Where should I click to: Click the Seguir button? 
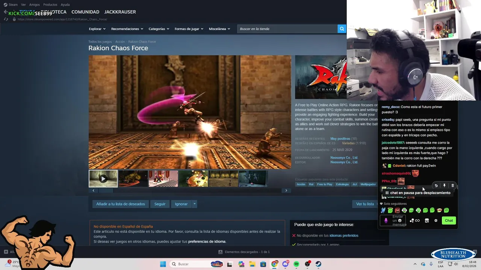160,204
